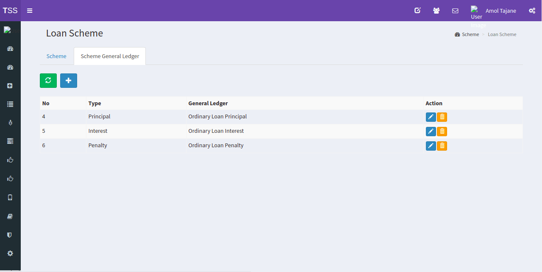Viewport: 542px width, 272px height.
Task: Click the edit note icon in header
Action: 417,11
